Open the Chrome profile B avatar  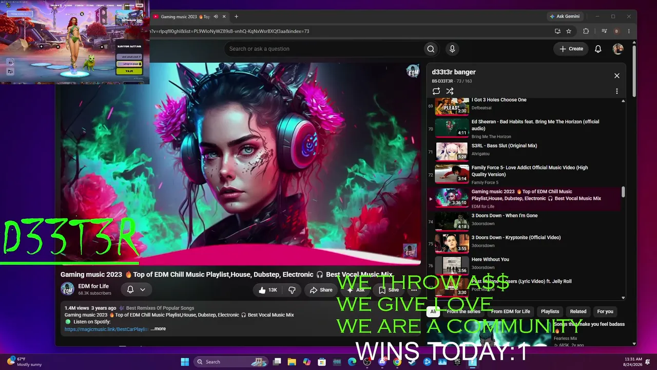point(617,31)
